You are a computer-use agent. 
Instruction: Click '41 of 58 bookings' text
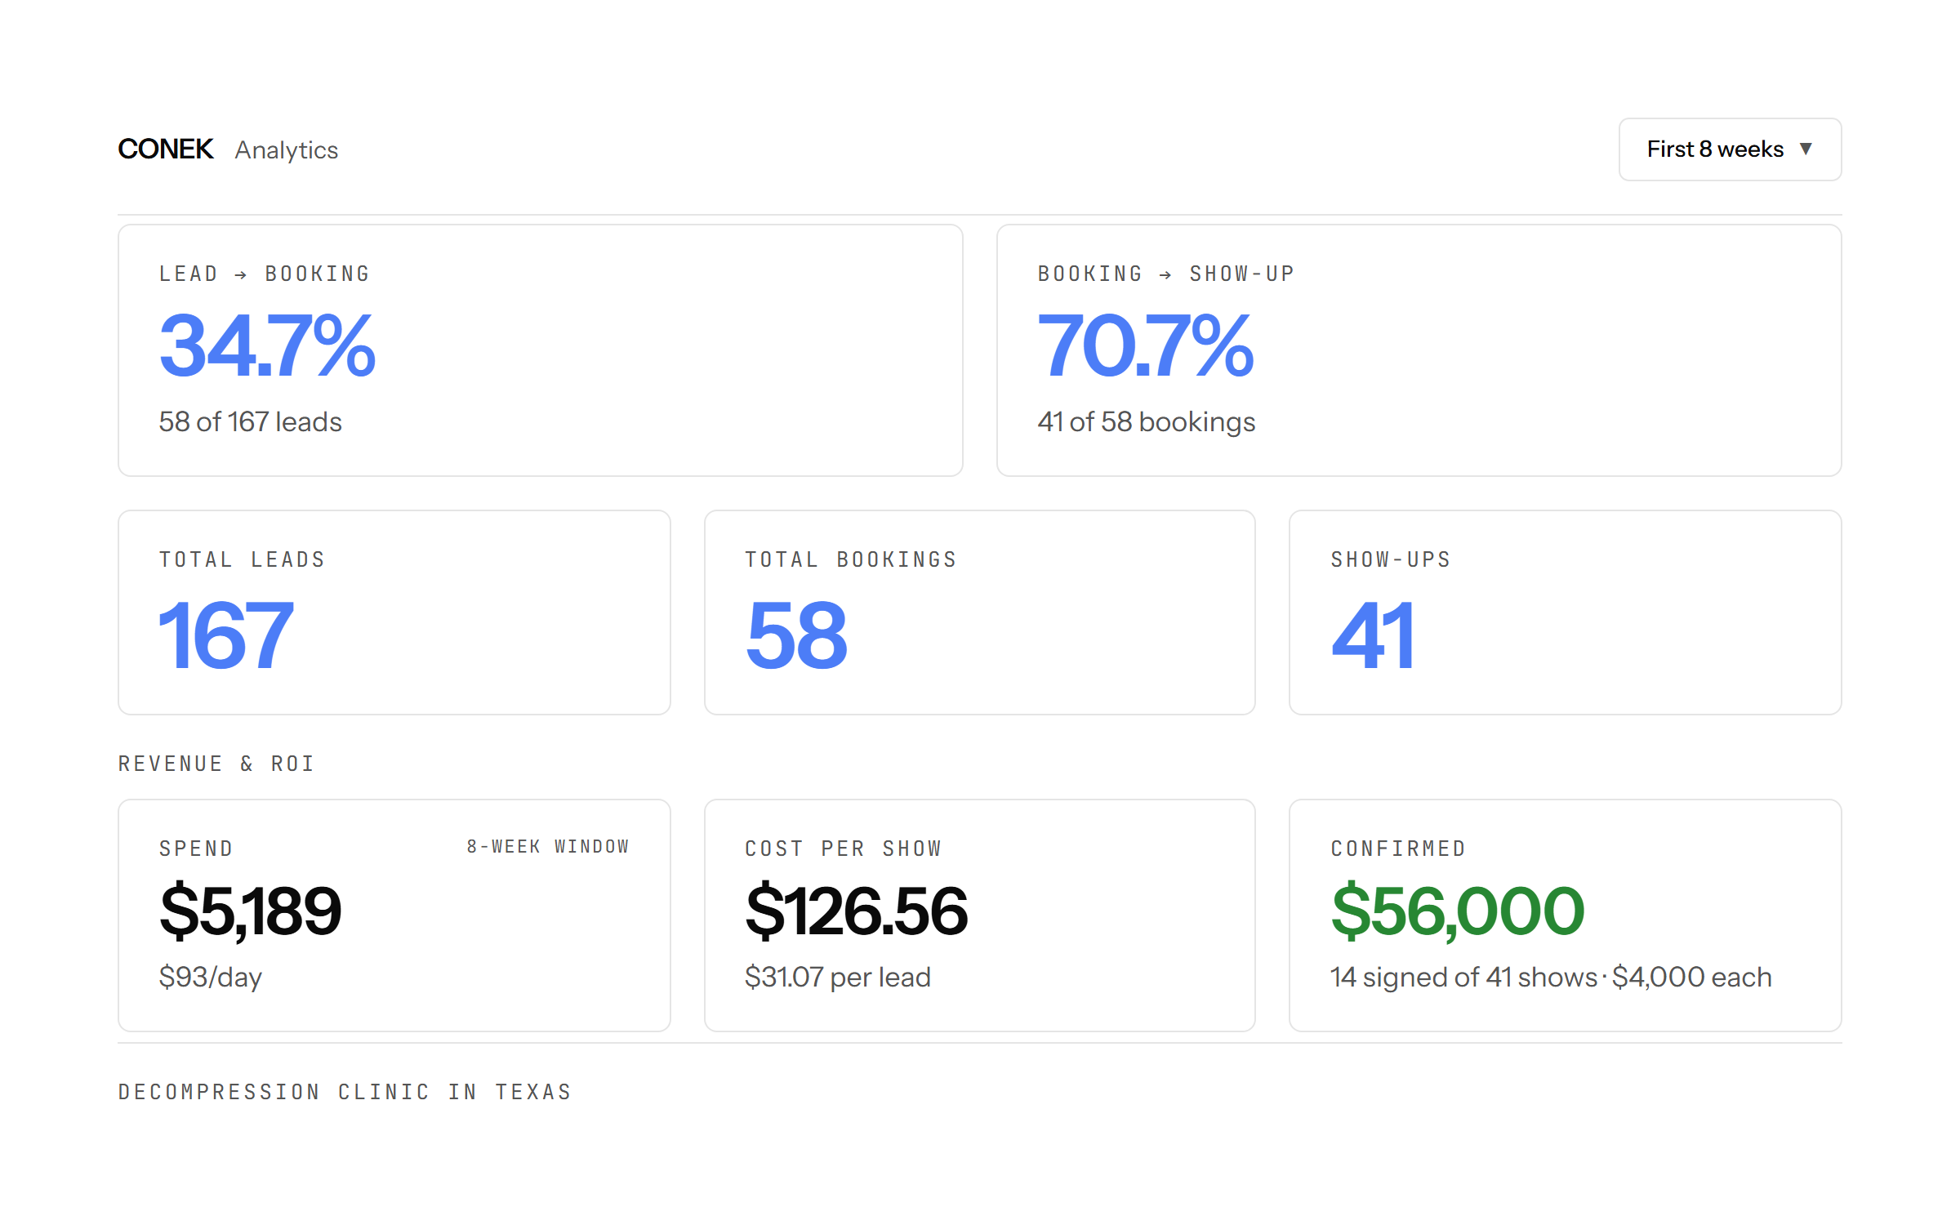click(x=1147, y=422)
